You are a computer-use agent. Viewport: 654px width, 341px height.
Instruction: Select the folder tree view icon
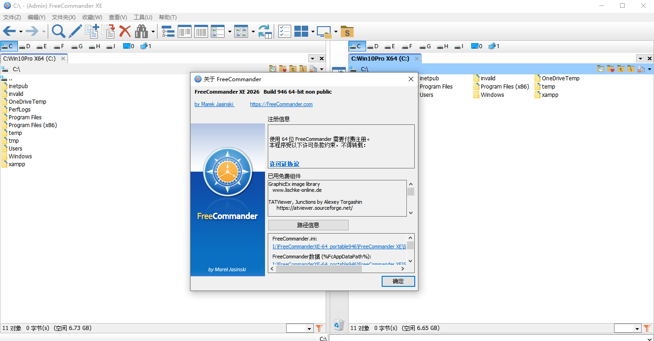click(x=167, y=31)
